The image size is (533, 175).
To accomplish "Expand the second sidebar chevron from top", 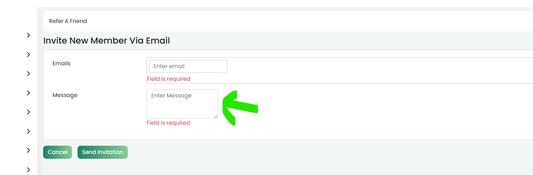I will point(28,55).
